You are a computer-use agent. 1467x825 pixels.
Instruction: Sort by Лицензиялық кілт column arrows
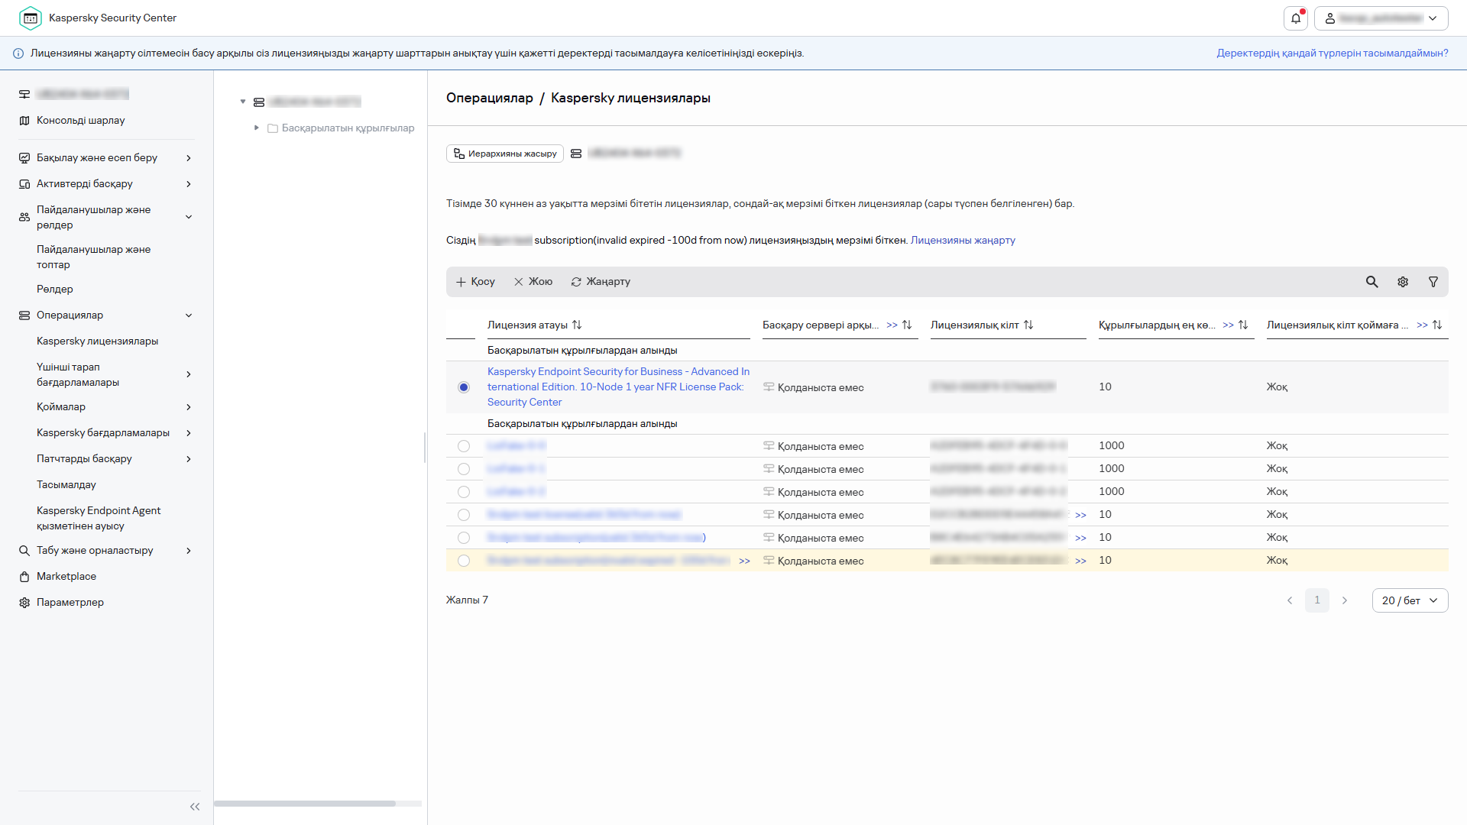(1028, 325)
